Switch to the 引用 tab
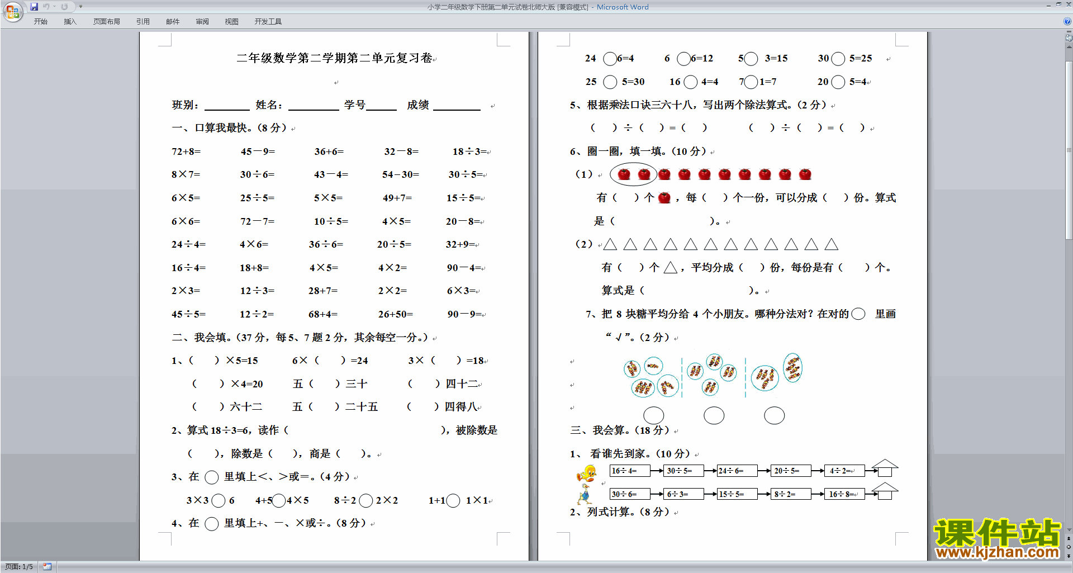1073x573 pixels. (x=143, y=22)
